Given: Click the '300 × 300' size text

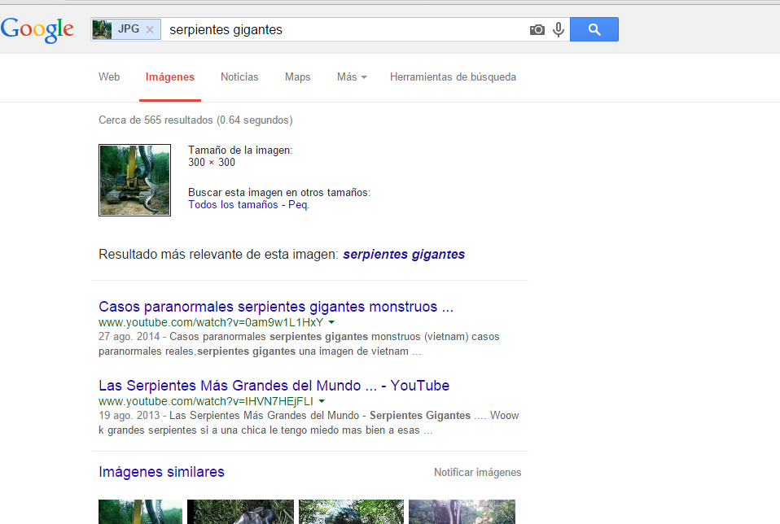Looking at the screenshot, I should [212, 163].
